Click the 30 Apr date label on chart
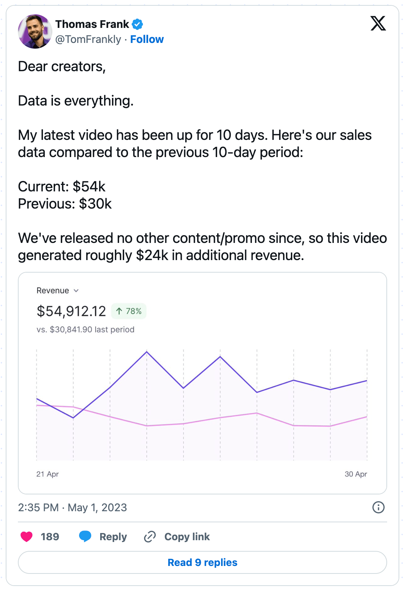 [356, 474]
